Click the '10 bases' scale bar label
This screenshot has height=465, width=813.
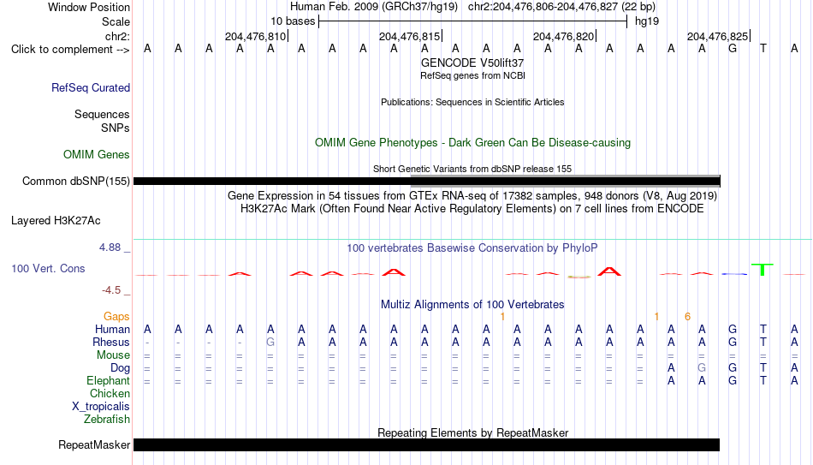tap(293, 21)
